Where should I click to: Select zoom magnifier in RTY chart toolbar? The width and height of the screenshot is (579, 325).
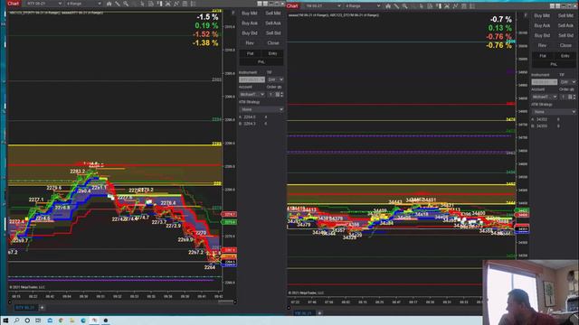126,4
